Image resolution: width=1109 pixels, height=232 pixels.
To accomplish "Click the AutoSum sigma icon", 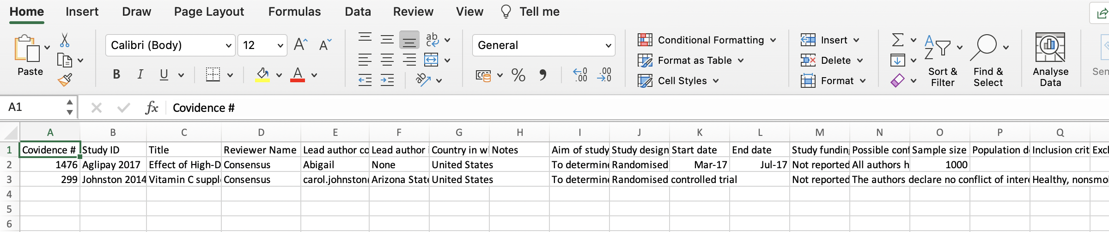I will click(897, 40).
